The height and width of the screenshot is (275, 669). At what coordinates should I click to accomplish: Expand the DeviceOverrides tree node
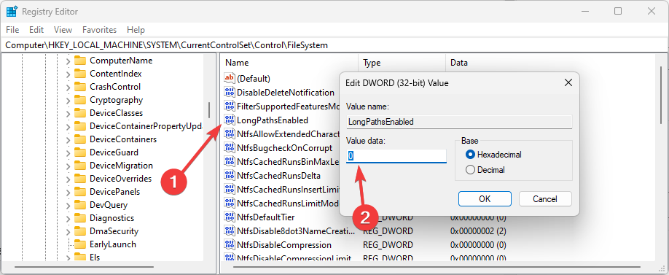tap(68, 179)
